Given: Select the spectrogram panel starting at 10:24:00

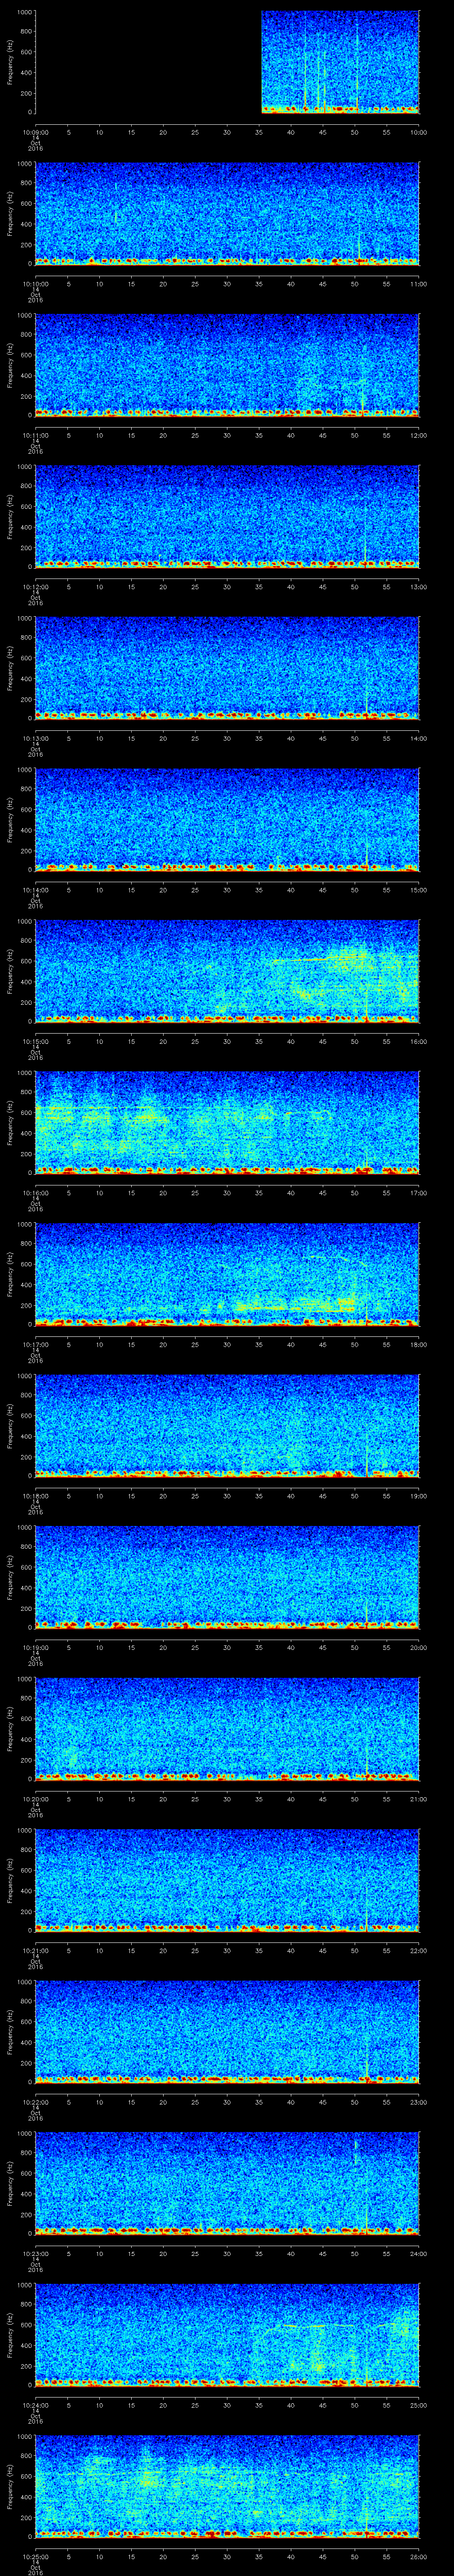Looking at the screenshot, I should [227, 2332].
